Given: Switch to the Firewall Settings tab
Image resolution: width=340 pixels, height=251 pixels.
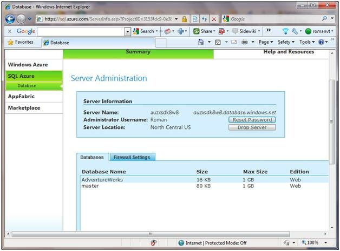Looking at the screenshot, I should click(132, 157).
